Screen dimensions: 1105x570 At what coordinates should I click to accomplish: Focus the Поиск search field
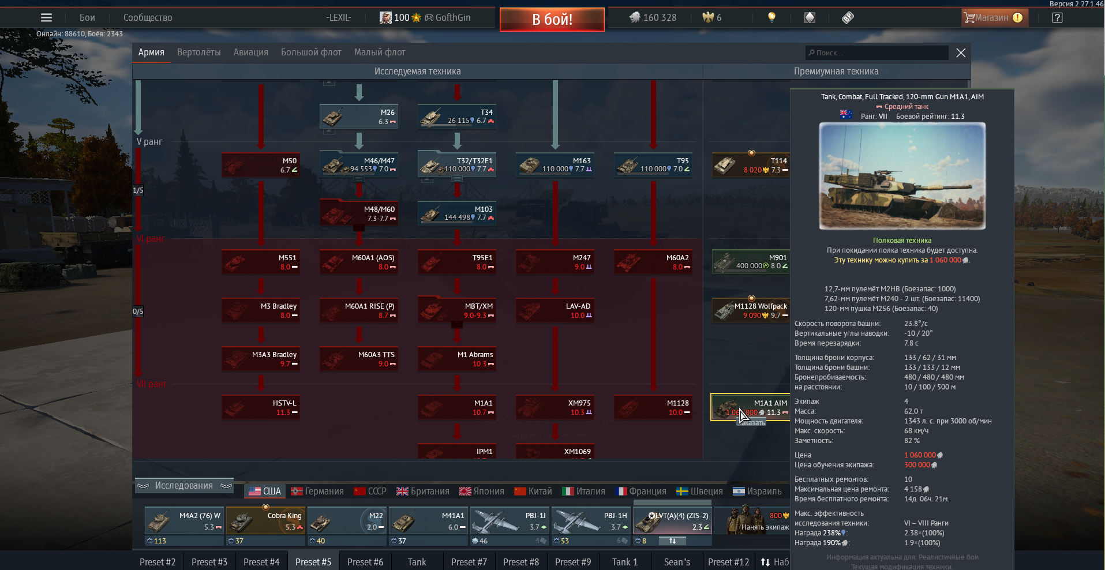876,52
